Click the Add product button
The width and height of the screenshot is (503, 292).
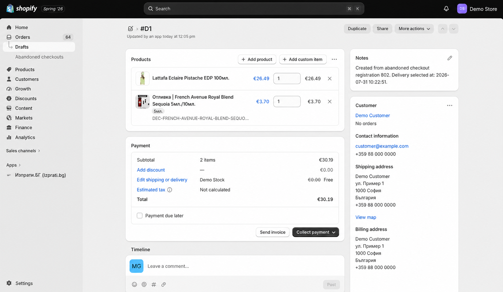257,59
